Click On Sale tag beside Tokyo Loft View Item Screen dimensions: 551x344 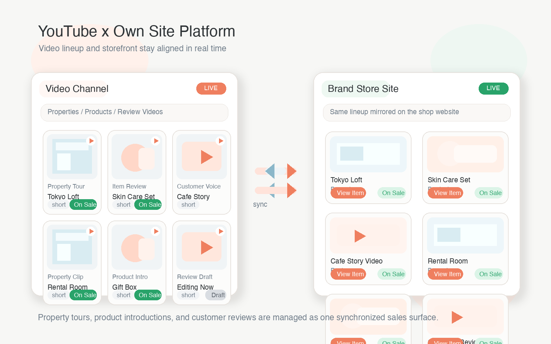click(392, 193)
